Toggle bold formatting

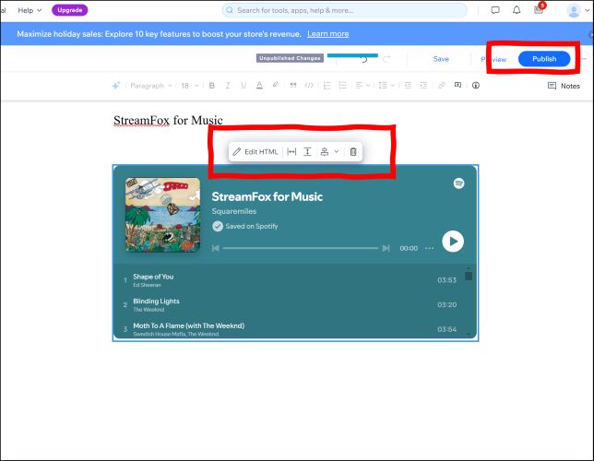pyautogui.click(x=212, y=86)
